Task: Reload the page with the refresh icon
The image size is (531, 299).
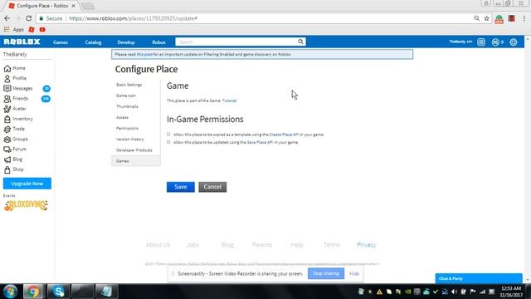Action: [29, 18]
